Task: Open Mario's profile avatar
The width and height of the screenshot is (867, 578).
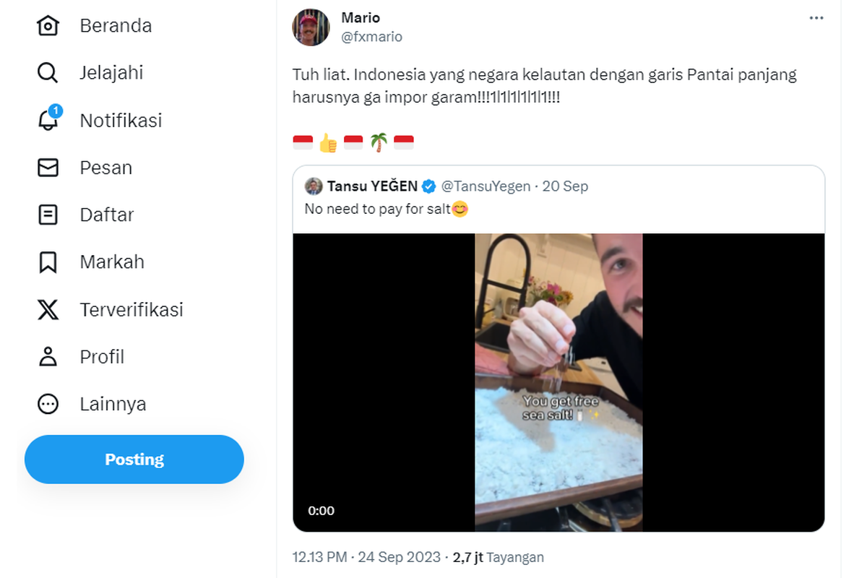Action: tap(311, 27)
